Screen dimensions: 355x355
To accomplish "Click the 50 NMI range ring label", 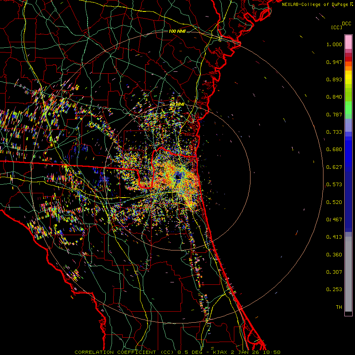I will [x=177, y=105].
